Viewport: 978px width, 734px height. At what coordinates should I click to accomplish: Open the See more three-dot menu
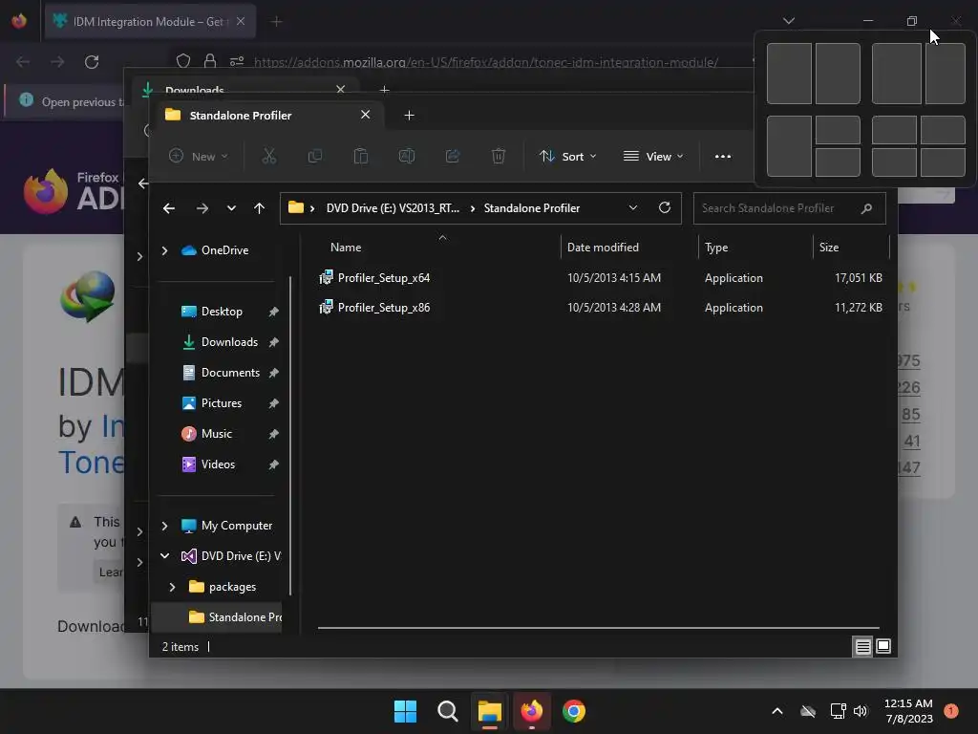[723, 157]
